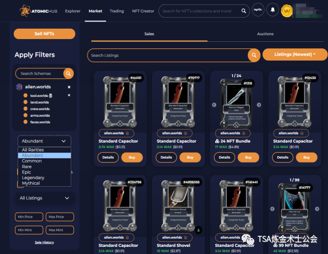
Task: Open Details for card #12430
Action: [283, 157]
